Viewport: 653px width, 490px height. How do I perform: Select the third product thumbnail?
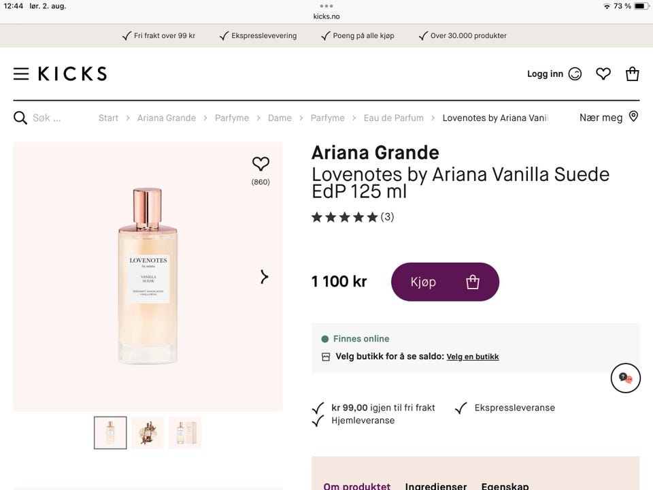(x=185, y=433)
